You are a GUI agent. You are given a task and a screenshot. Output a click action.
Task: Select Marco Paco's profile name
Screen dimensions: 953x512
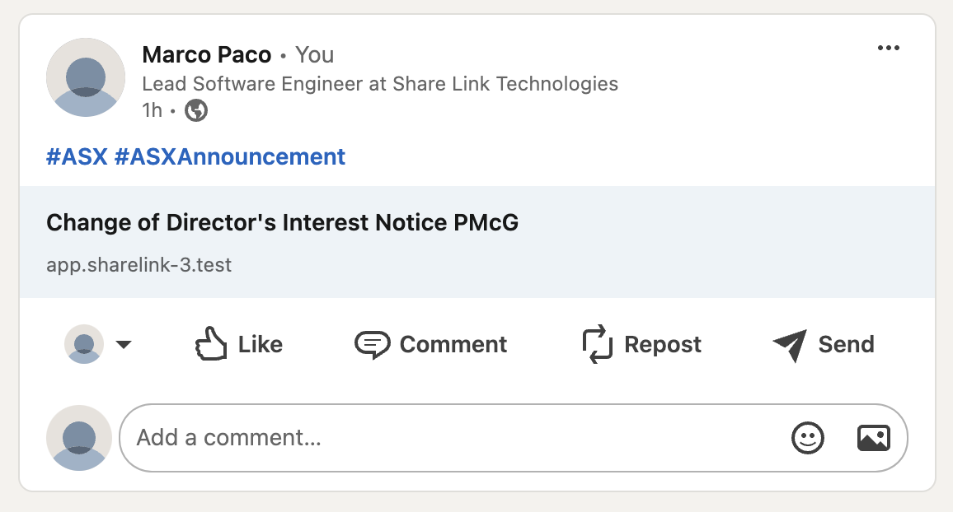207,54
